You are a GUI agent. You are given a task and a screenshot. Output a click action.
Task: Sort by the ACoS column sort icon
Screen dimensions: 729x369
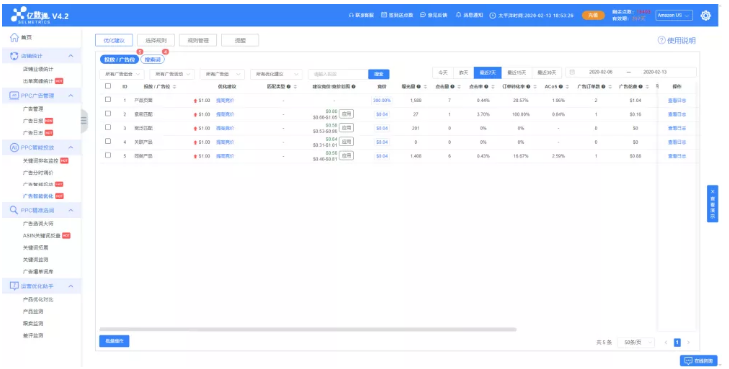(567, 87)
